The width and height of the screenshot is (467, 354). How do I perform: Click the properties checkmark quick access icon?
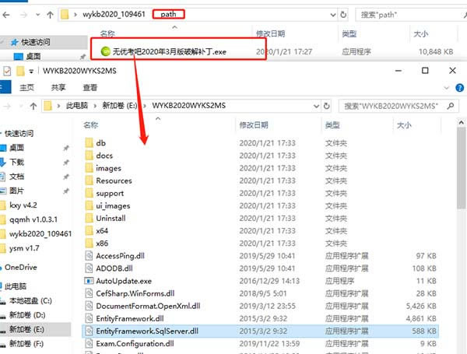(x=7, y=71)
